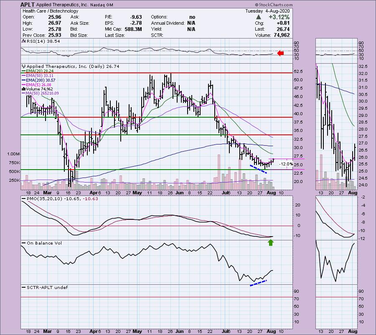Click the '1.00M' volume axis label
This screenshot has width=376, height=335.
tap(13, 154)
